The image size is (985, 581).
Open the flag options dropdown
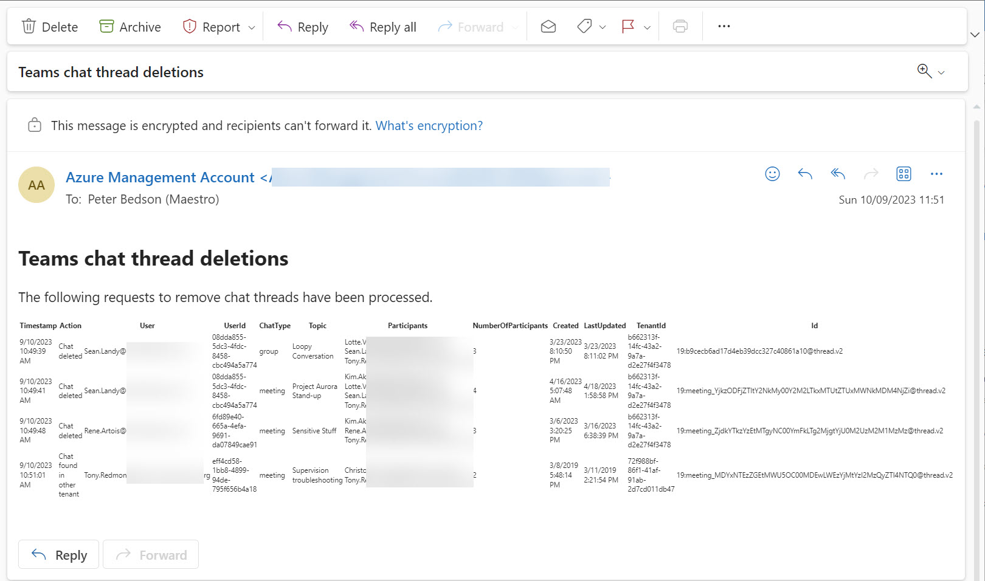pyautogui.click(x=646, y=27)
